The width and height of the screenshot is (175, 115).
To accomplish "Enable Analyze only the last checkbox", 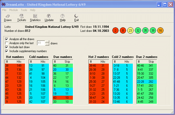I will point(6,43).
